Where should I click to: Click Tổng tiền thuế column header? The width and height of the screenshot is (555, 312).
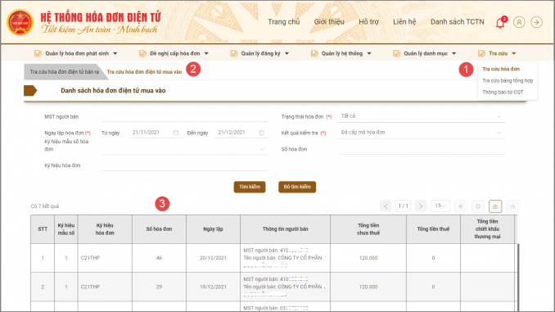[x=433, y=229]
